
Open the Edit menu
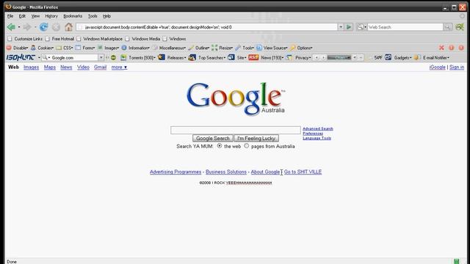click(x=22, y=16)
